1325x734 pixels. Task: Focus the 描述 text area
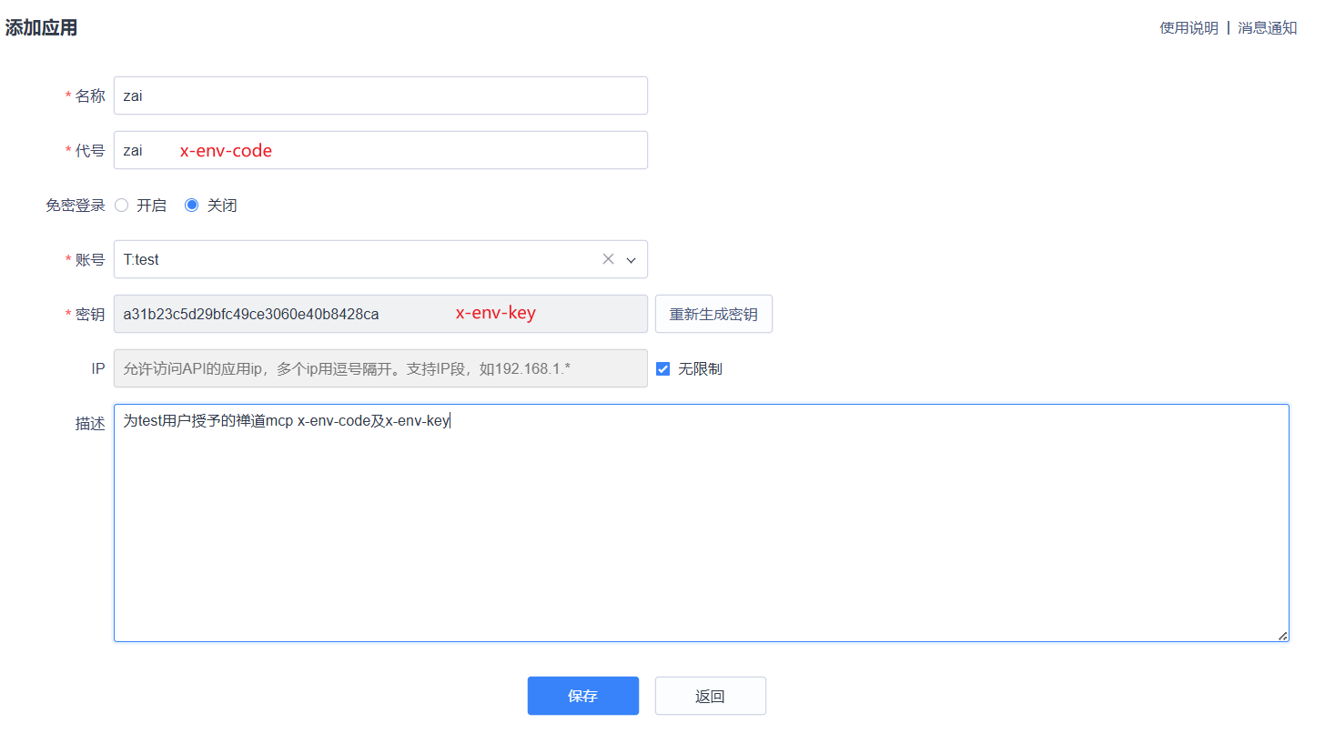701,528
